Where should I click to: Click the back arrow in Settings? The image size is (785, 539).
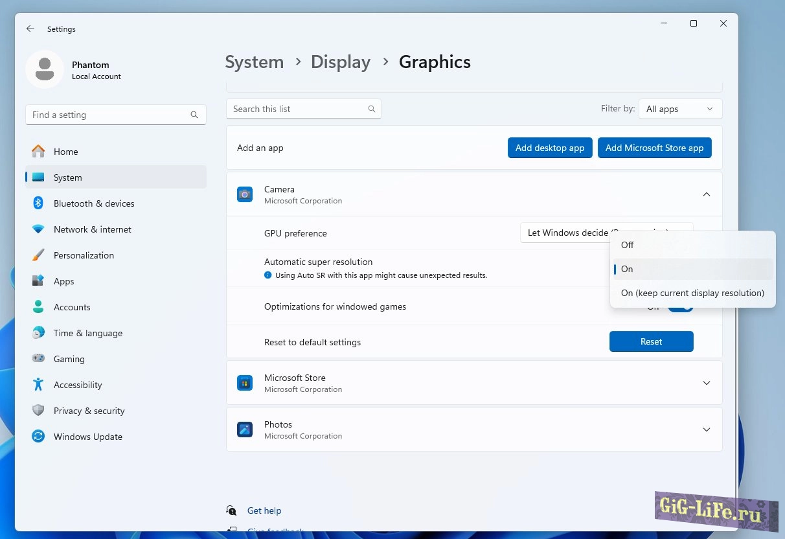(x=30, y=29)
